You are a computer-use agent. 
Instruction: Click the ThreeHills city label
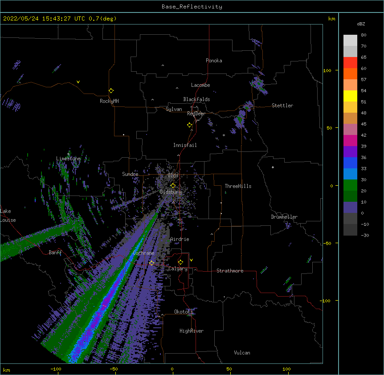pos(238,186)
